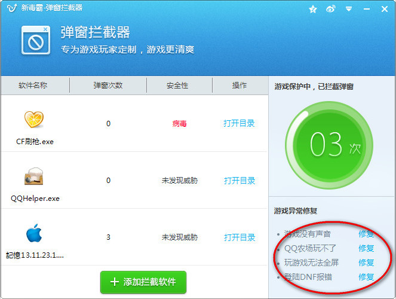This screenshot has width=396, height=299.
Task: Click the 操作 column header
Action: point(239,86)
